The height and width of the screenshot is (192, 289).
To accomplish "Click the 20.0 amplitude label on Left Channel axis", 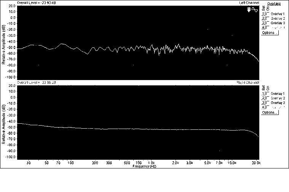I will tap(12, 6).
